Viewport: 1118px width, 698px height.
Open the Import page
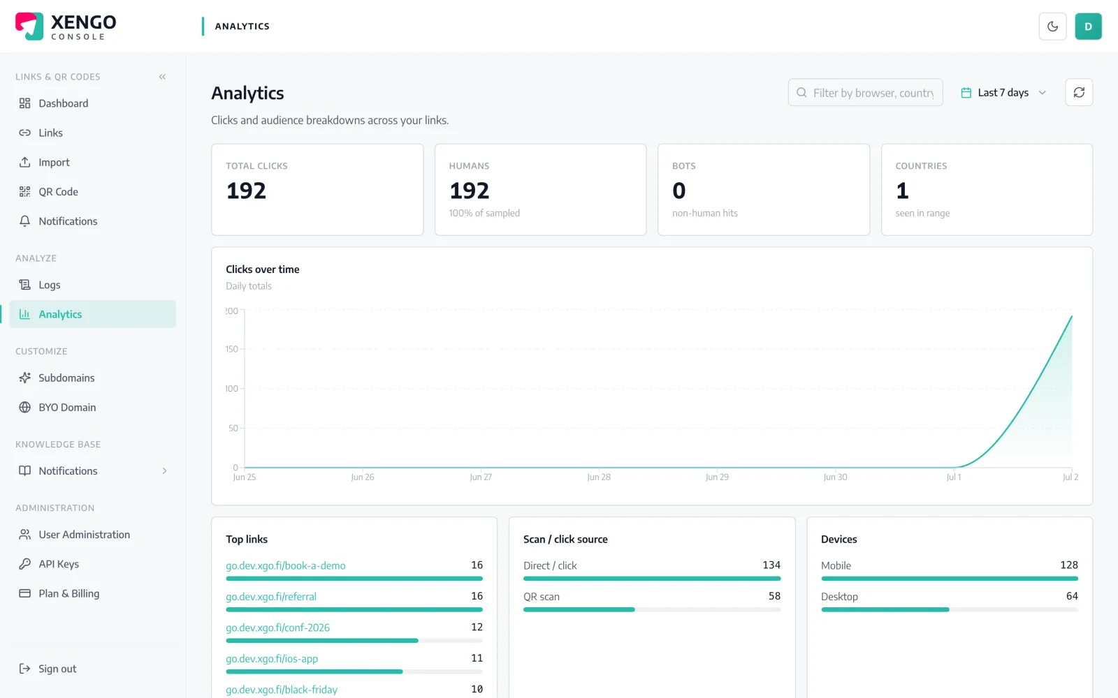click(92, 162)
